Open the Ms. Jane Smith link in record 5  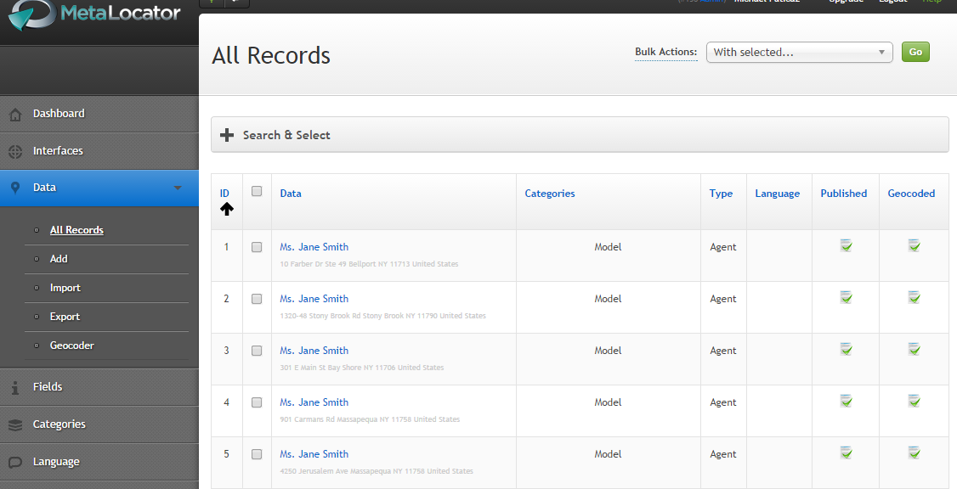click(x=314, y=454)
